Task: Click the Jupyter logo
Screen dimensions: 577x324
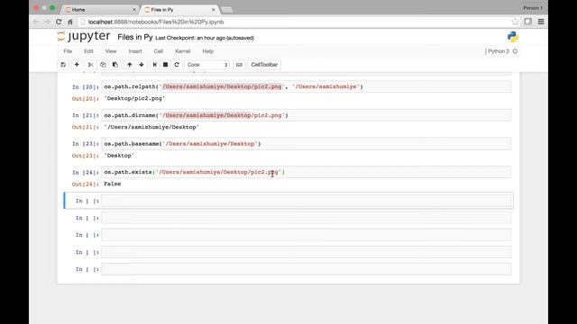Action: pyautogui.click(x=84, y=36)
